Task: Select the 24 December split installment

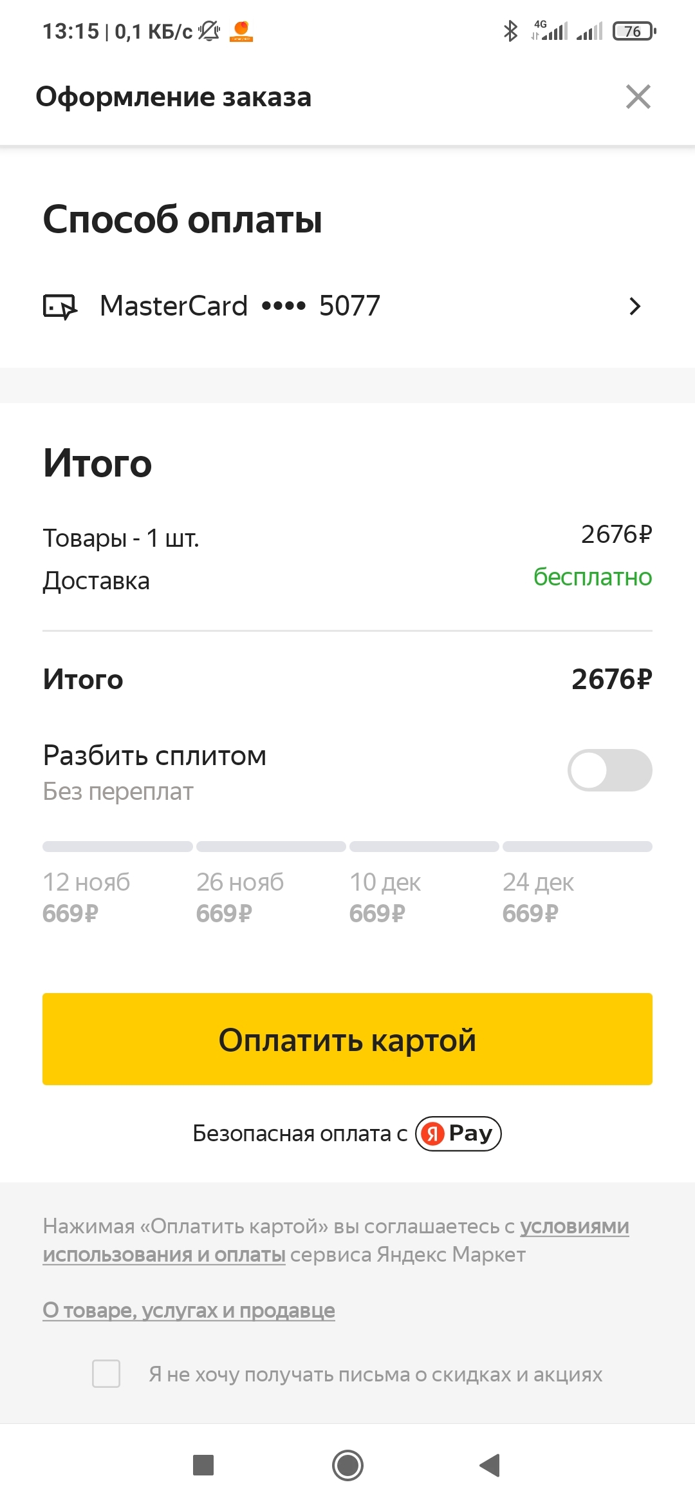Action: 538,897
